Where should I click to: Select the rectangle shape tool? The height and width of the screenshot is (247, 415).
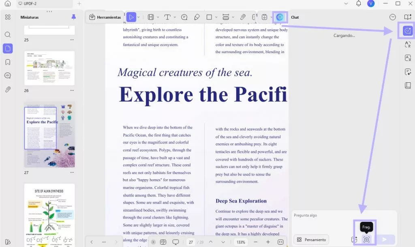click(209, 17)
